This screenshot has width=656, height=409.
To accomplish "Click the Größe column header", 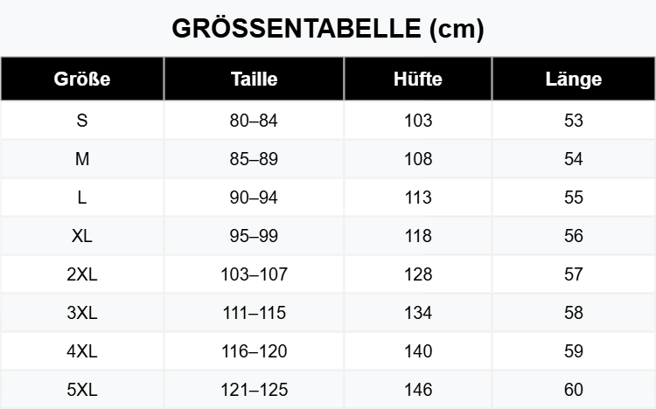I will click(x=82, y=79).
